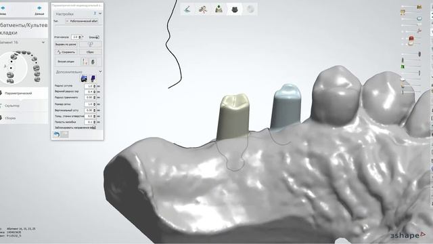Toggle Заблокировать направления checkbox
This screenshot has height=244, width=433.
94,127
